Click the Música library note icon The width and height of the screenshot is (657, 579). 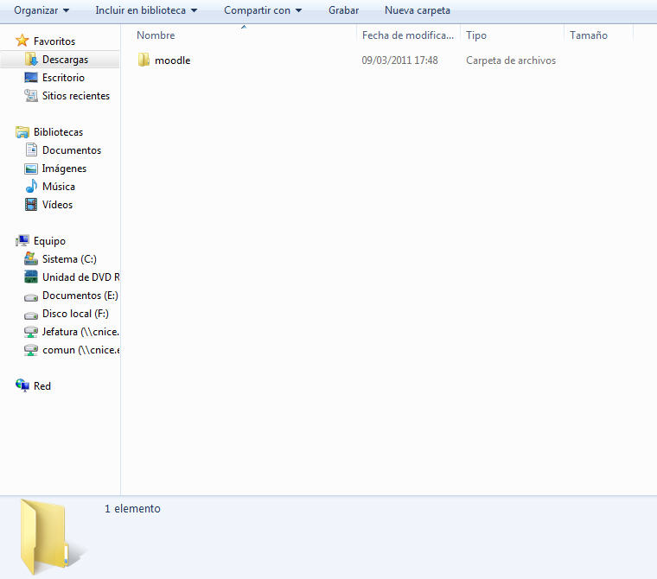(31, 187)
